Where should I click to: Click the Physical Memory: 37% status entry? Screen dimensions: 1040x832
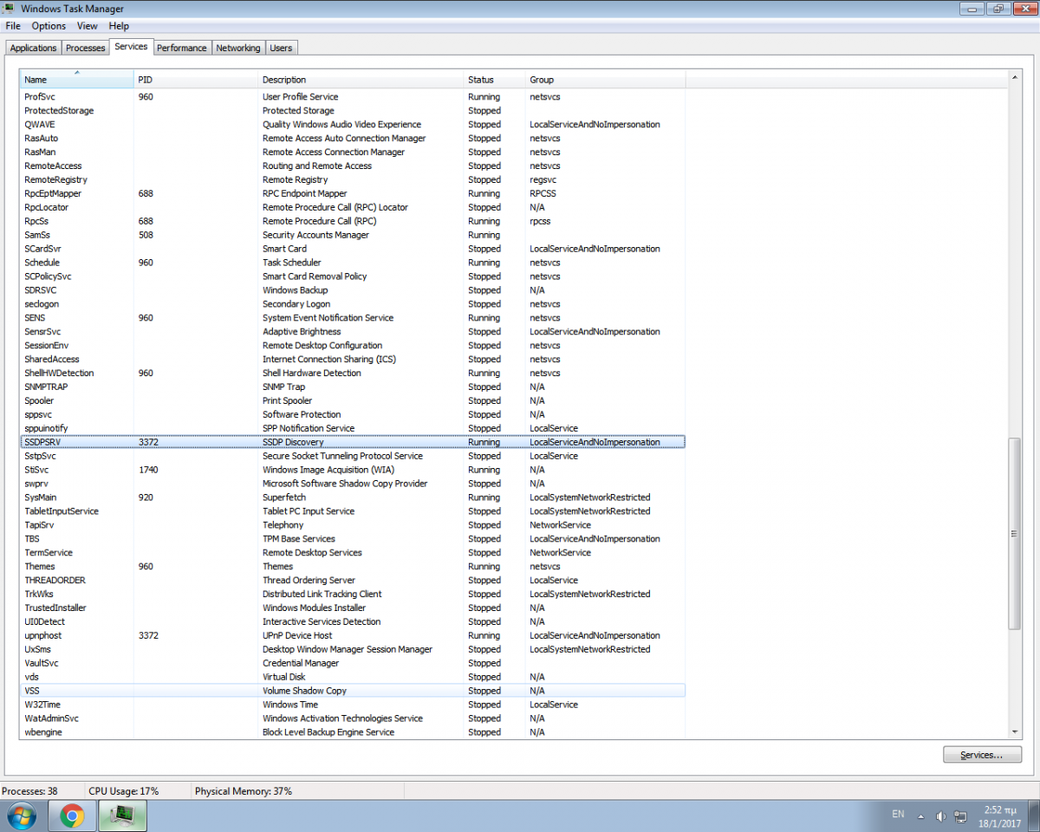point(244,791)
